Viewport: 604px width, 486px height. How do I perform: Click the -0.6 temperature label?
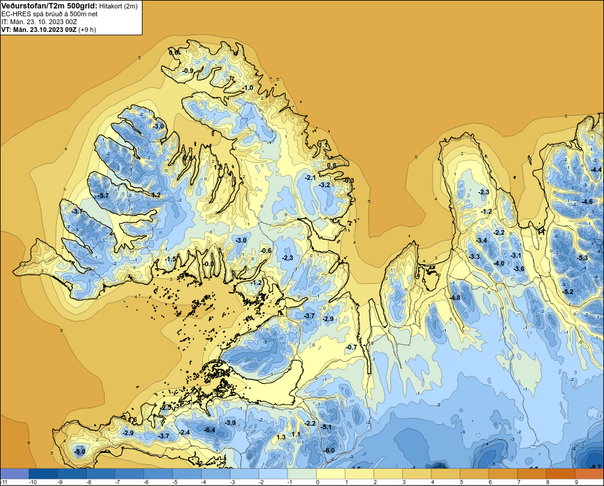tap(266, 251)
